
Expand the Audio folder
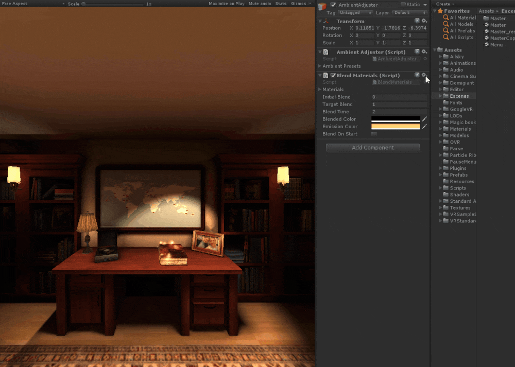coord(440,69)
